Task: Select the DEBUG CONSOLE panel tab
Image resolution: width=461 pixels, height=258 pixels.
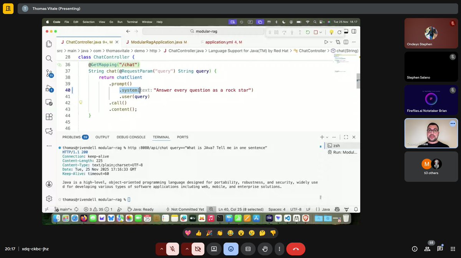Action: coord(131,137)
